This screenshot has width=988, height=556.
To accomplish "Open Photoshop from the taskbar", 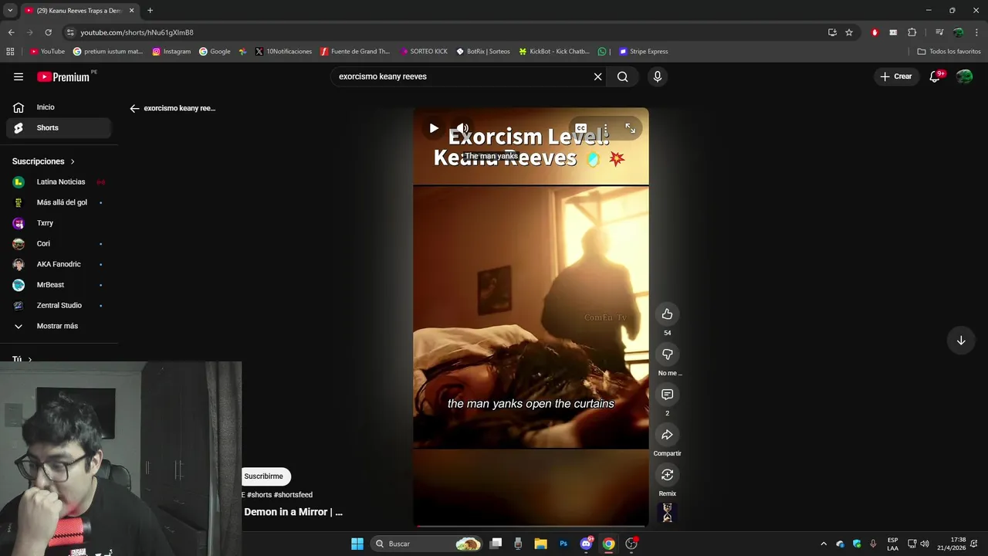I will point(563,544).
